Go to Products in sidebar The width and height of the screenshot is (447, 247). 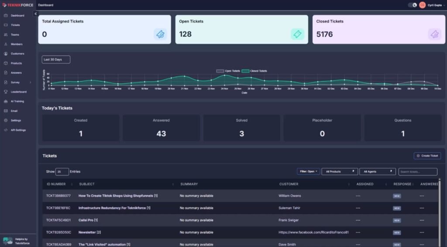click(x=16, y=63)
